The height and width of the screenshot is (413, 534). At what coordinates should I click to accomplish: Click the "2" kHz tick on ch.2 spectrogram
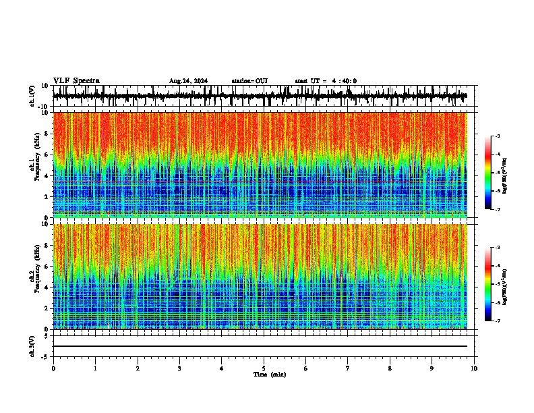pos(47,308)
